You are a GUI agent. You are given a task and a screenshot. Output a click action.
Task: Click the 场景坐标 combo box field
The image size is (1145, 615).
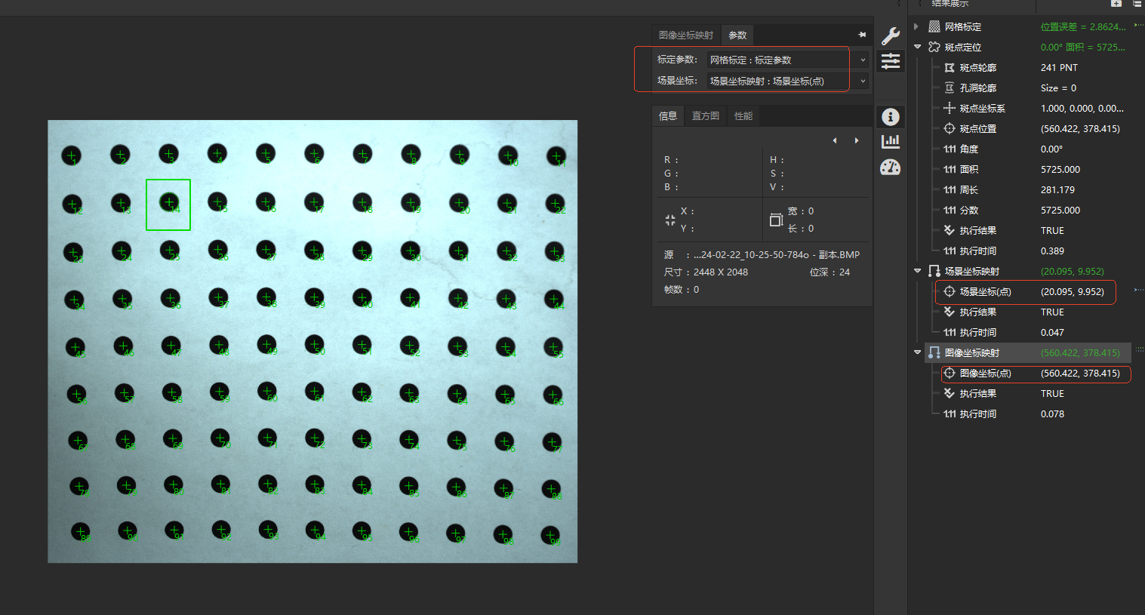click(x=787, y=81)
